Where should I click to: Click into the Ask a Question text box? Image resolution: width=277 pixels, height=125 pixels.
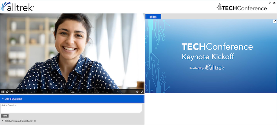click(x=71, y=108)
